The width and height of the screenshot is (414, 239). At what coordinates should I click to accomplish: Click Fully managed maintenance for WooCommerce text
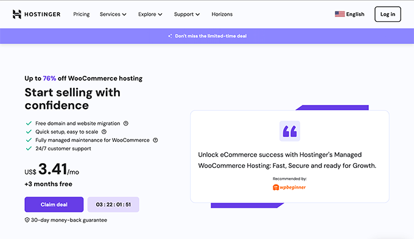click(x=93, y=140)
